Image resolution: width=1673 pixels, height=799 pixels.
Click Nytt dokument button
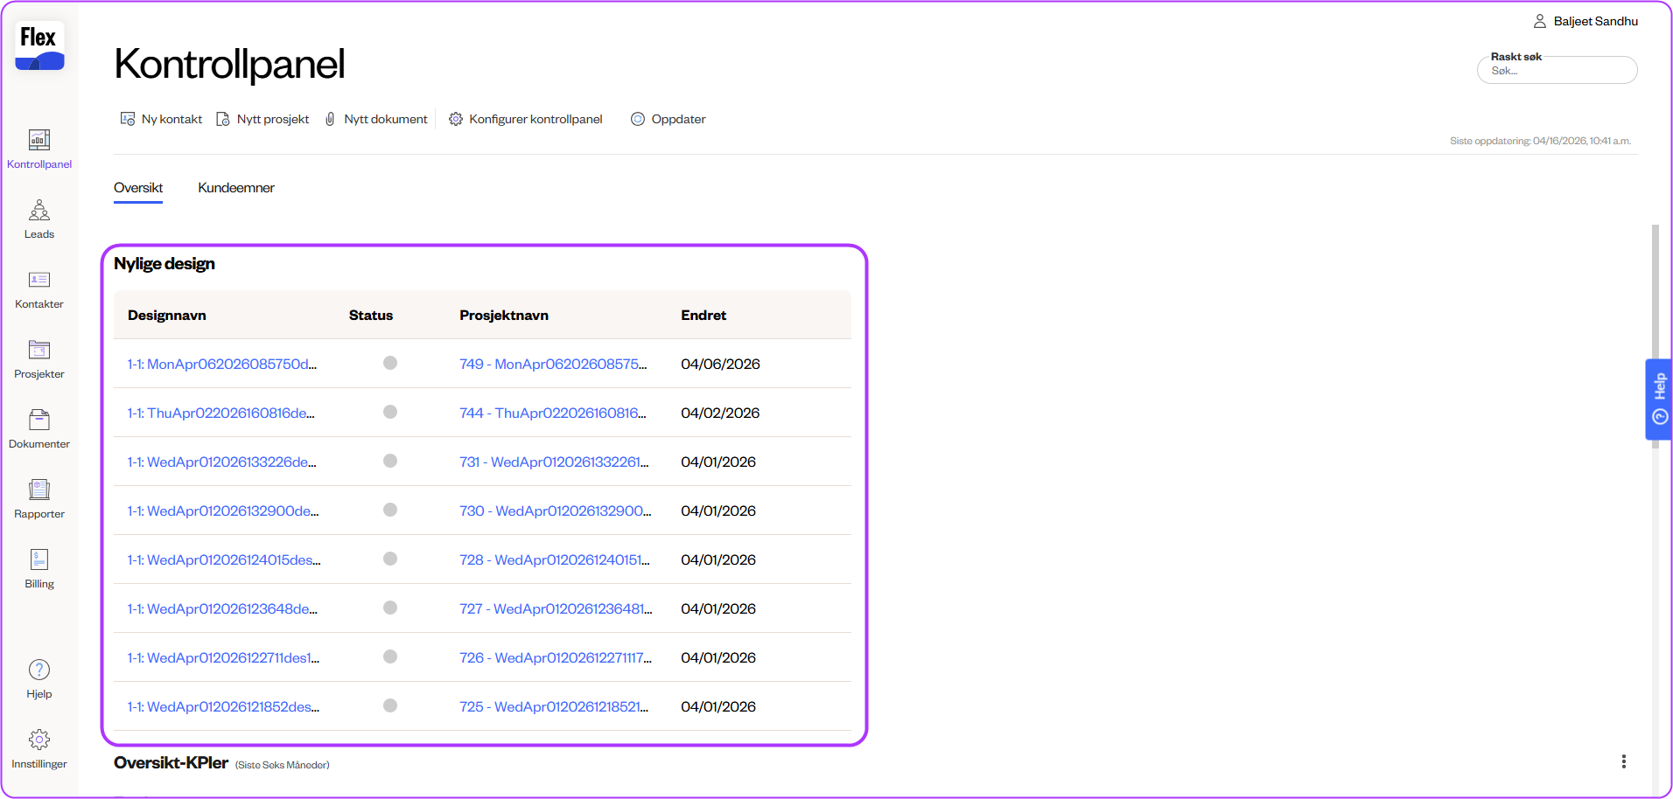[376, 119]
